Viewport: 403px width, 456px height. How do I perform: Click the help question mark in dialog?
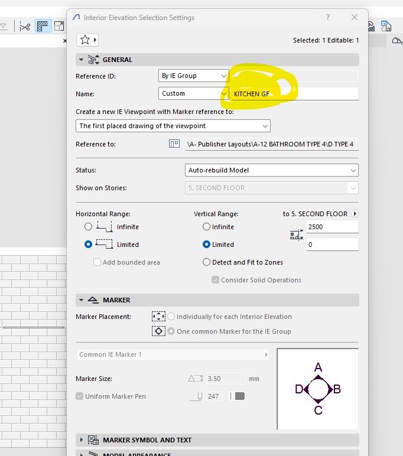point(328,18)
